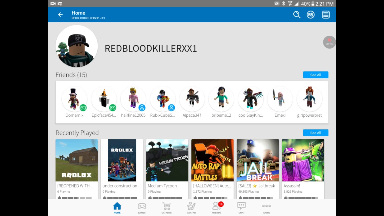The image size is (384, 216).
Task: Click the video camera notification icon
Action: click(53, 4)
